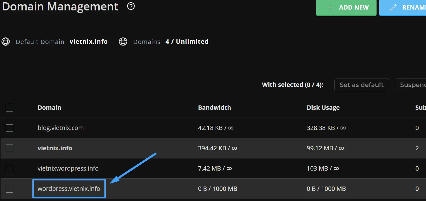Image resolution: width=426 pixels, height=201 pixels.
Task: Sort by the Domain column header
Action: pyautogui.click(x=49, y=108)
